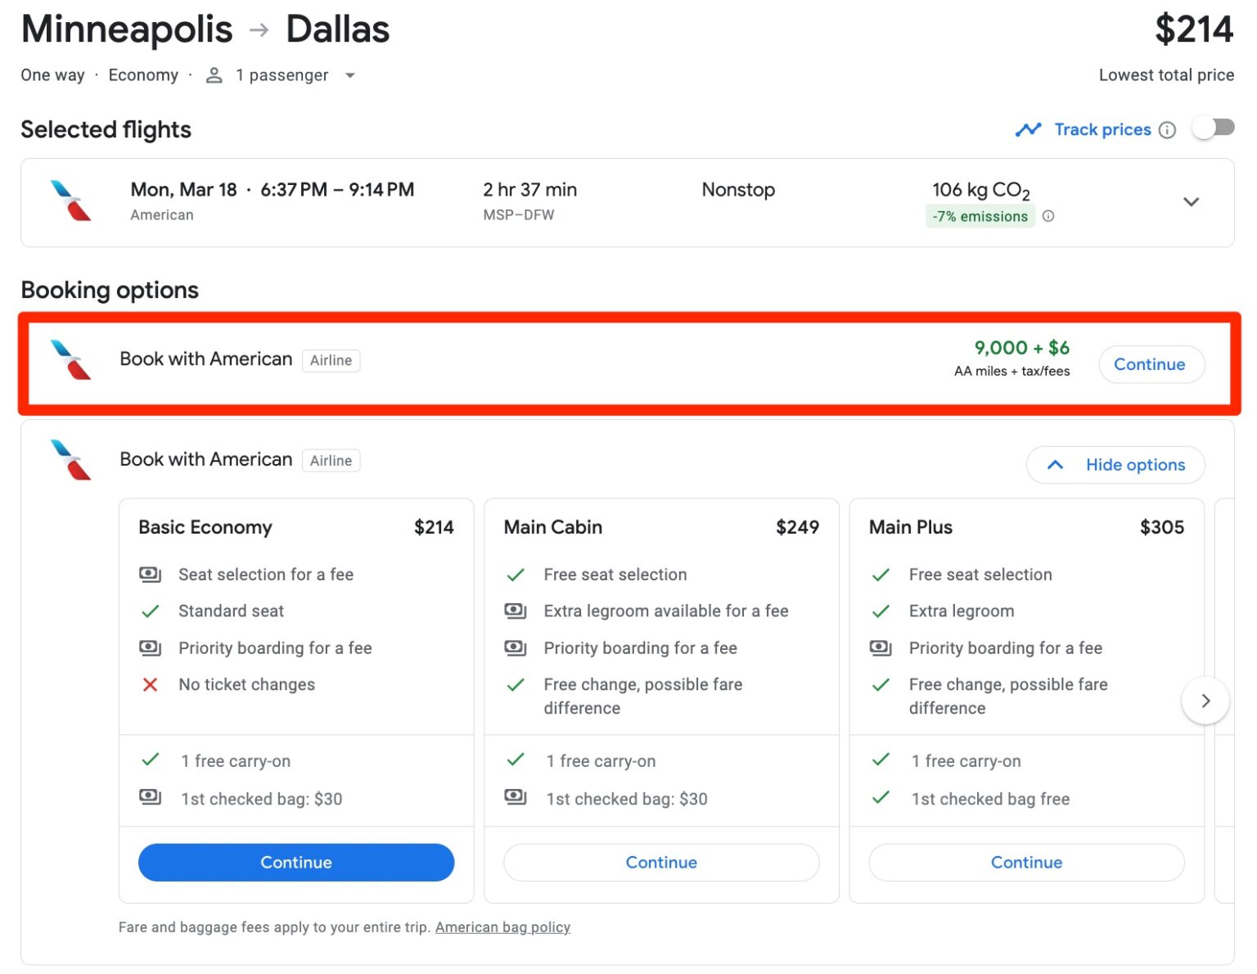Continue with the 9,000 miles option
Image resolution: width=1257 pixels, height=974 pixels.
coord(1150,364)
